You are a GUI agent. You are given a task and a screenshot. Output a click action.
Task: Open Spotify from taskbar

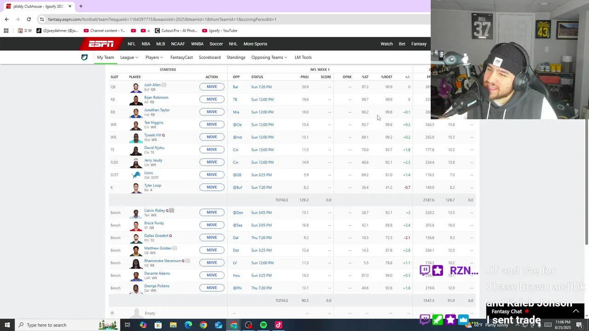pyautogui.click(x=264, y=325)
